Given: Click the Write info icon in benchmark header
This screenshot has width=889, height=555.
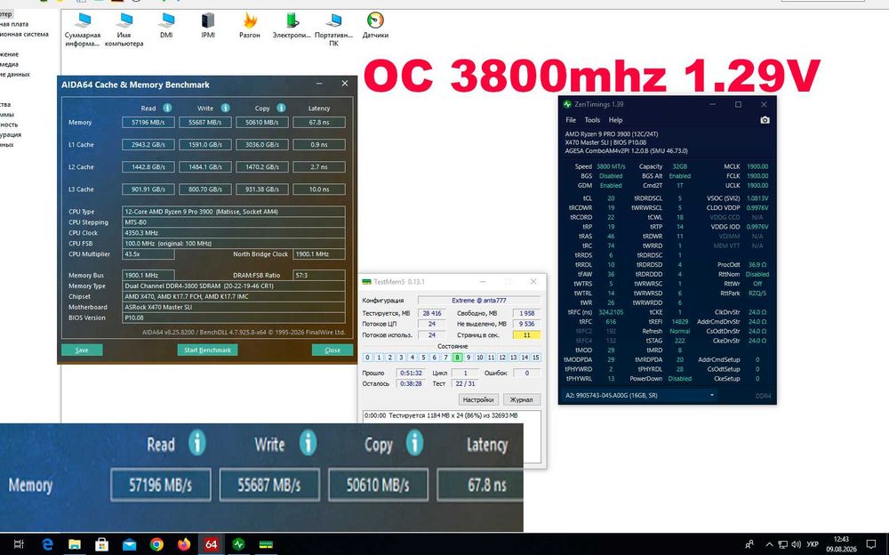Looking at the screenshot, I should point(225,108).
